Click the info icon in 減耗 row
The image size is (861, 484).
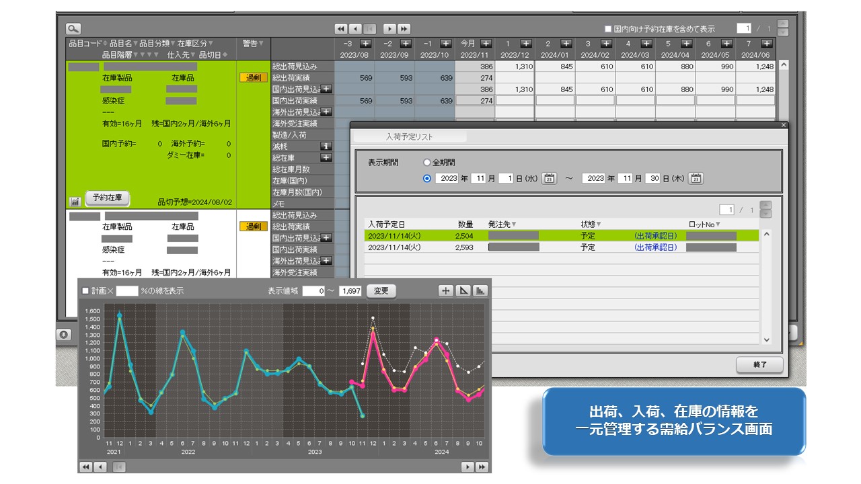click(x=326, y=146)
